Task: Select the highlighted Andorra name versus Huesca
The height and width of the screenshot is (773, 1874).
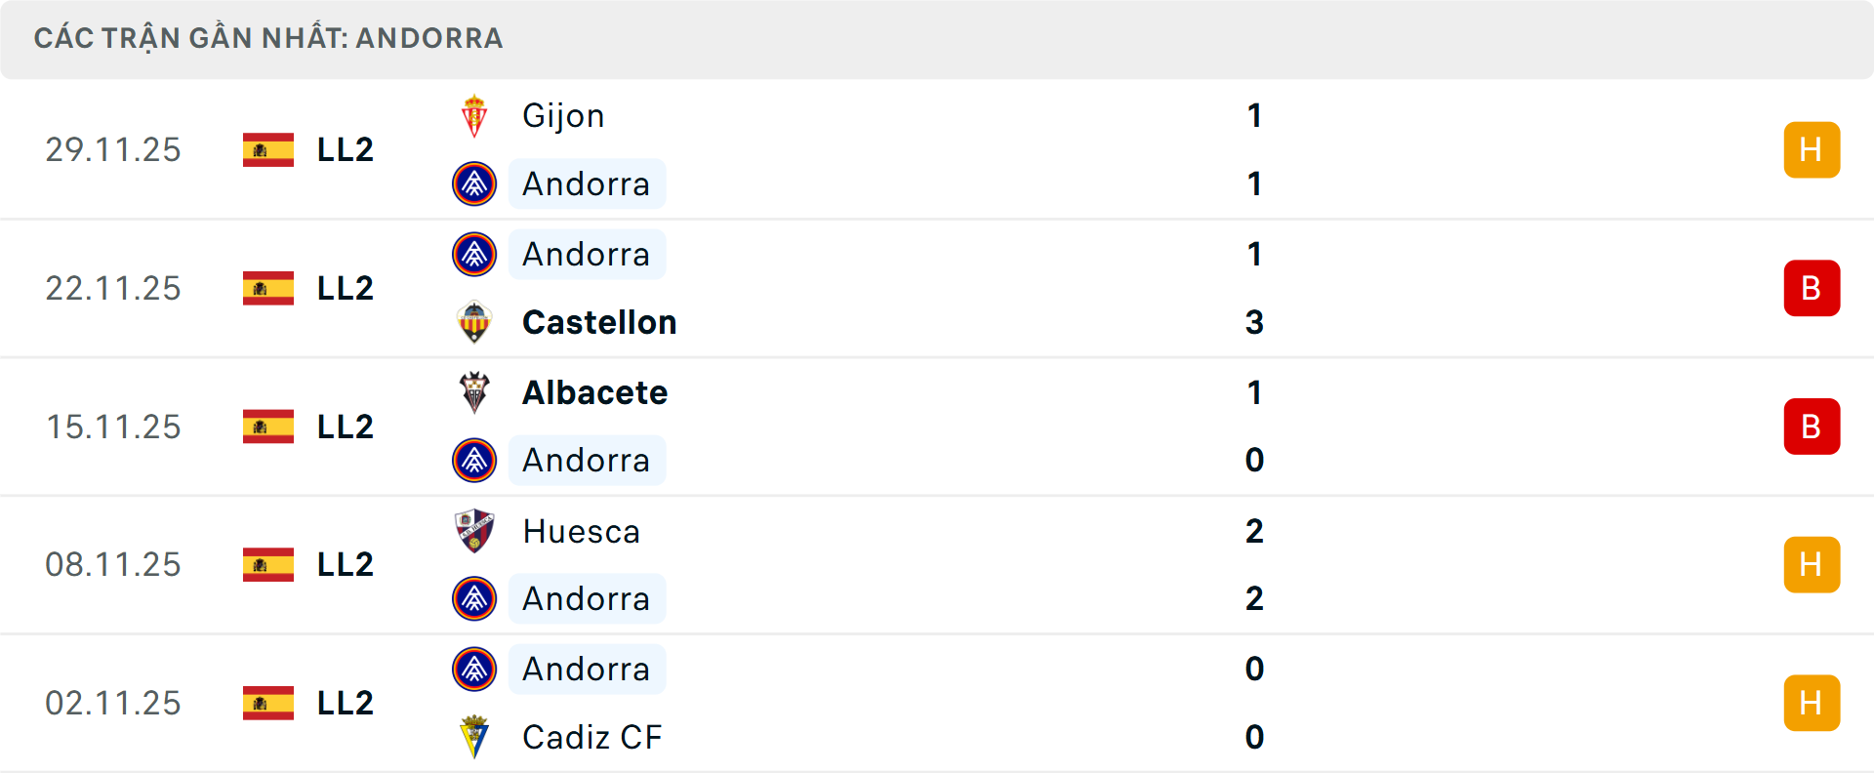Action: coord(586,598)
